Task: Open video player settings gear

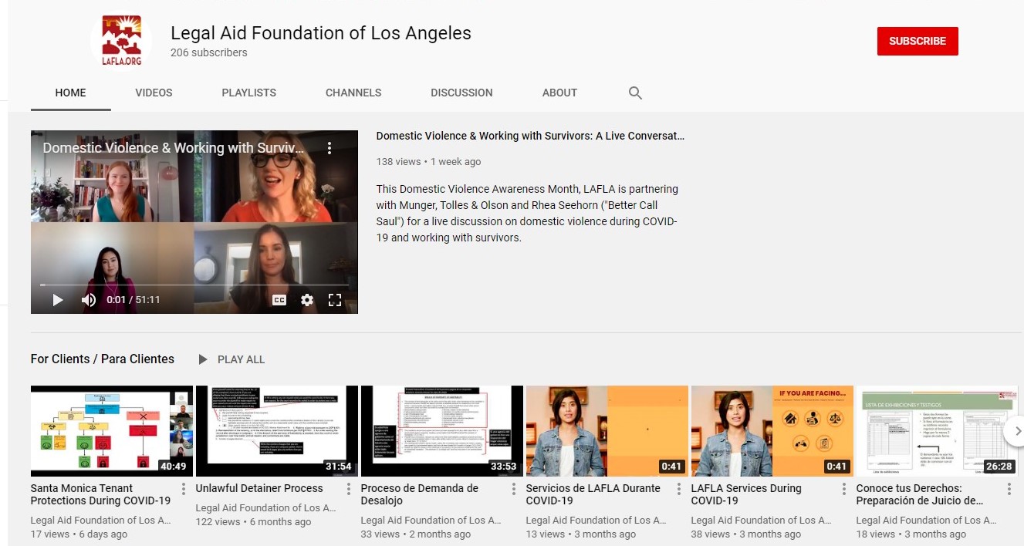Action: click(x=307, y=300)
